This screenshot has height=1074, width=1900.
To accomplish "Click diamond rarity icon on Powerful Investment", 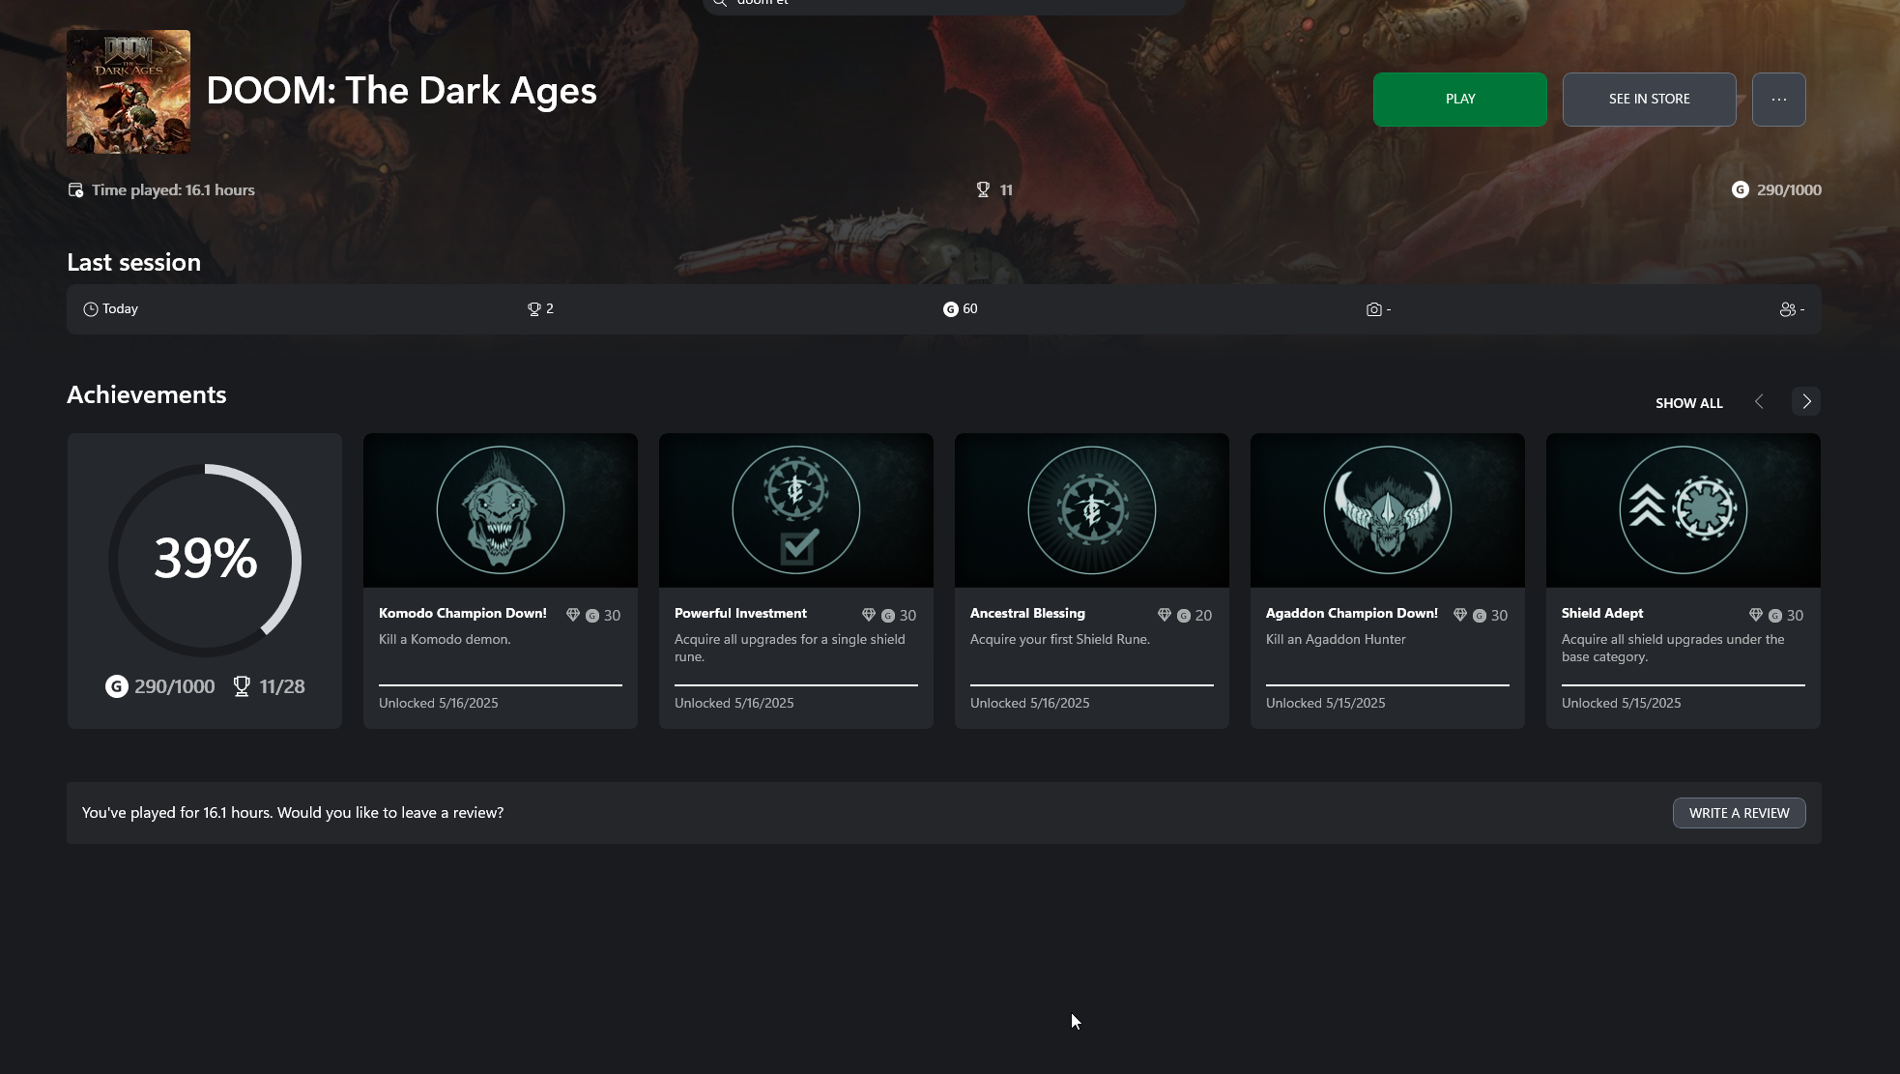I will [869, 615].
